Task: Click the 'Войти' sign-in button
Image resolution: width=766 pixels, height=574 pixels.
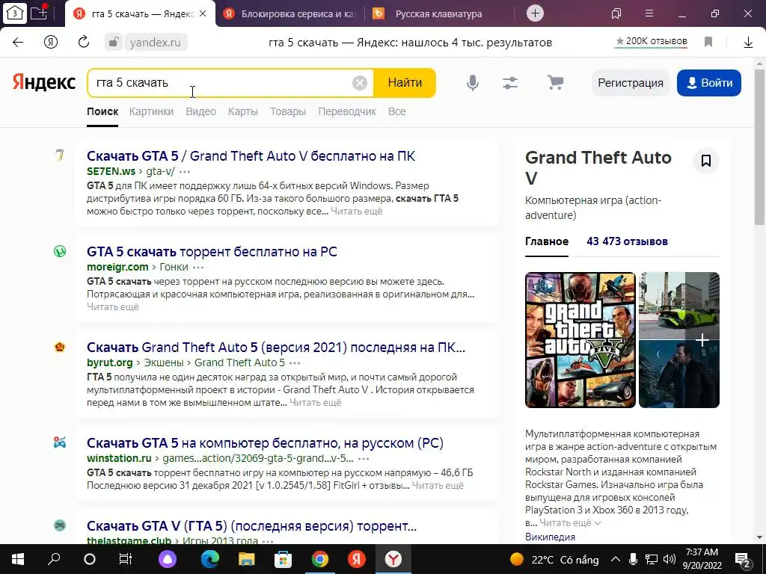Action: 709,83
